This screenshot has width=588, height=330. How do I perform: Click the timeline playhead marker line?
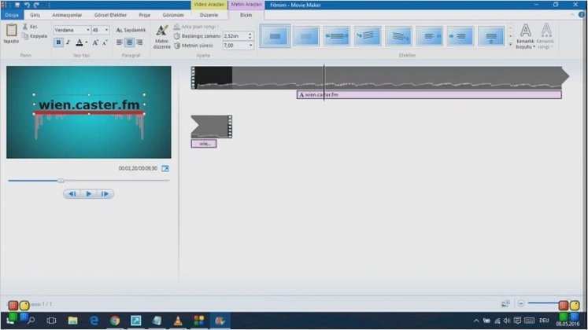(324, 83)
